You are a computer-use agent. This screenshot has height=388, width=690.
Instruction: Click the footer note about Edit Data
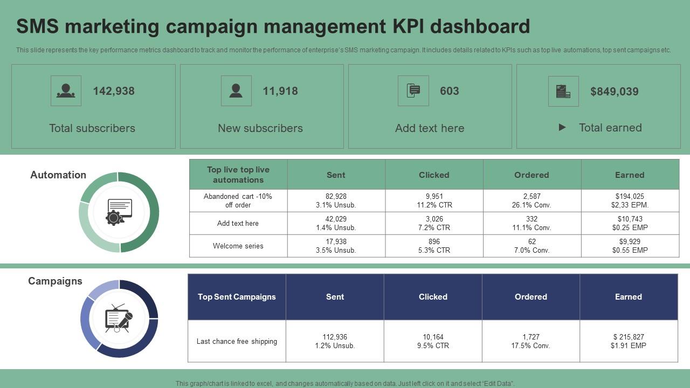pos(345,384)
